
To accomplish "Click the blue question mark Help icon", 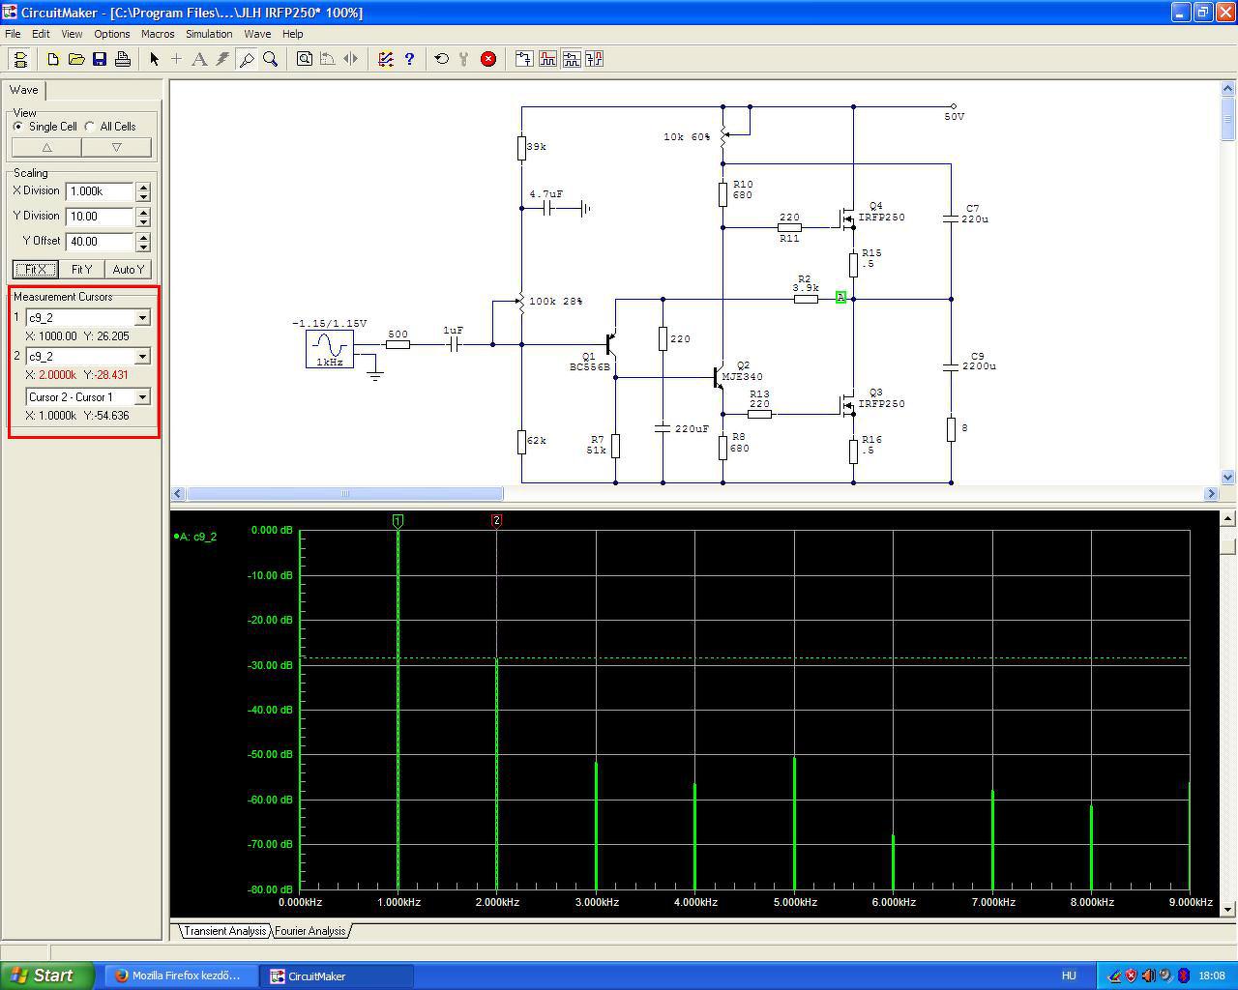I will [409, 59].
